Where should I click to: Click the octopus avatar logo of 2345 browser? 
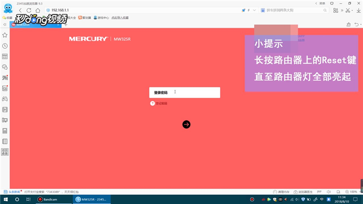point(8,8)
